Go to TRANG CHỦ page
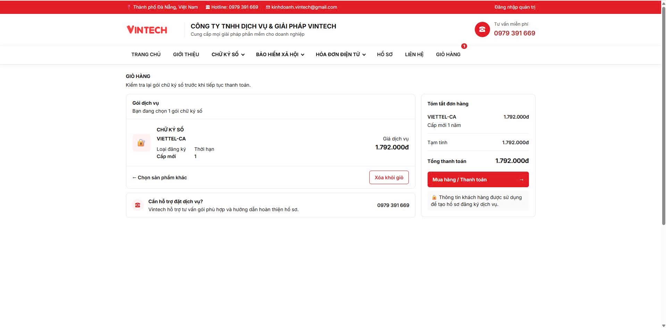 [146, 54]
